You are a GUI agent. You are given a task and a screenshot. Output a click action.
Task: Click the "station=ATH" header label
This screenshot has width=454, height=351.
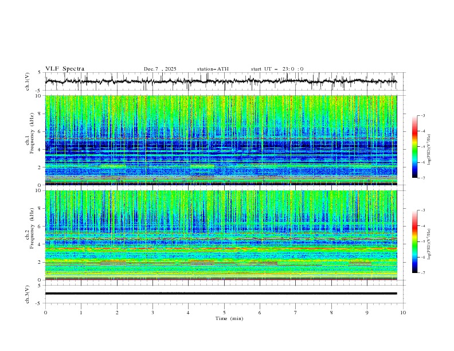pyautogui.click(x=213, y=69)
